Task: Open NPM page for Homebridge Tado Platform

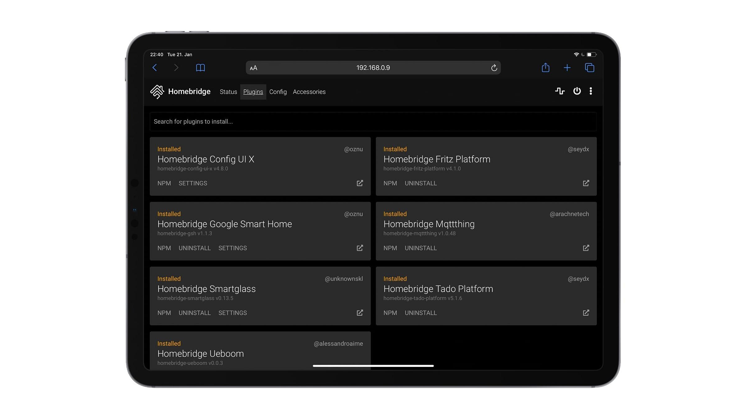Action: 390,313
